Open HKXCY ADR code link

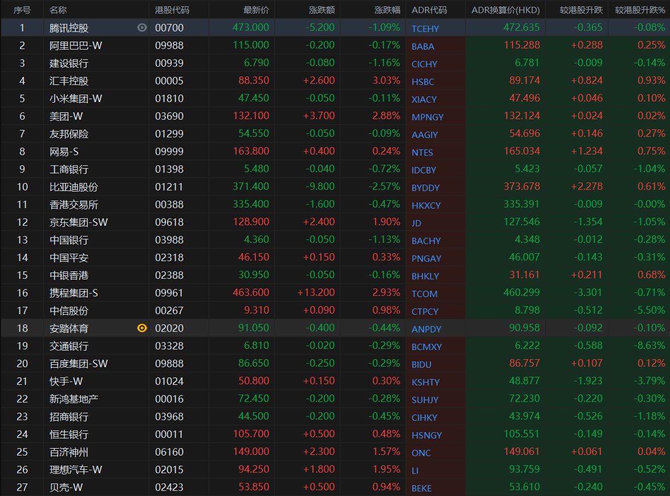426,205
